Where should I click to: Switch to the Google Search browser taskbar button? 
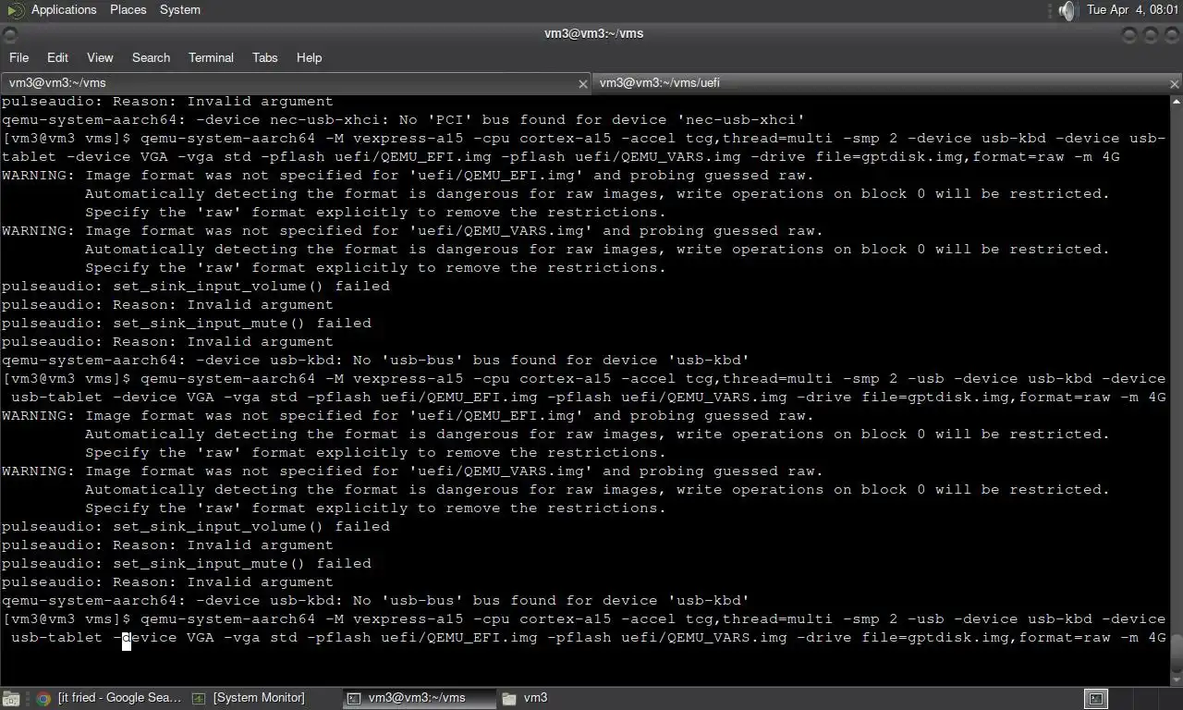click(x=110, y=699)
